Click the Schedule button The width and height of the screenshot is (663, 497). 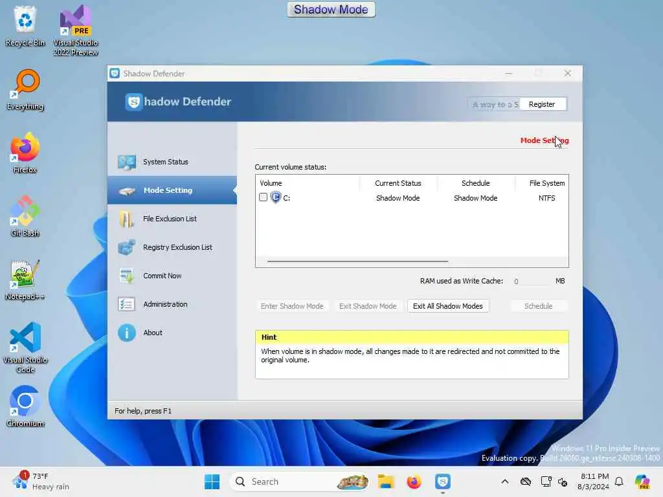click(x=538, y=306)
